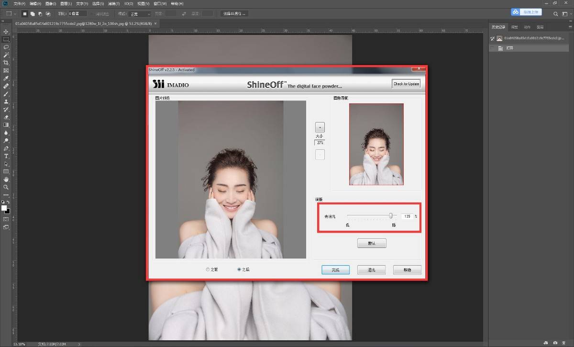Select the Dodge tool

tap(6, 140)
